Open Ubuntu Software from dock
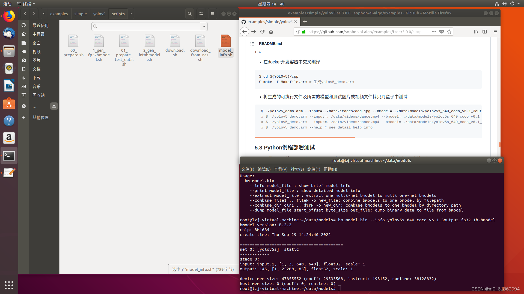The width and height of the screenshot is (524, 294). (x=9, y=103)
